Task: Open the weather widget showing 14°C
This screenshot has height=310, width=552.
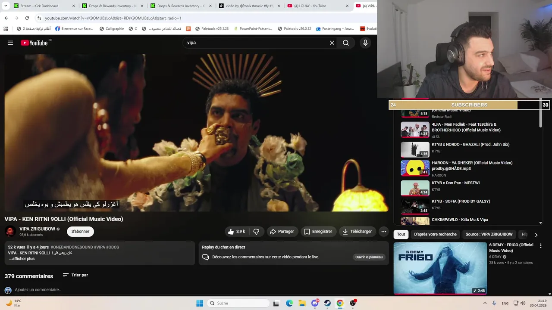Action: pyautogui.click(x=14, y=303)
